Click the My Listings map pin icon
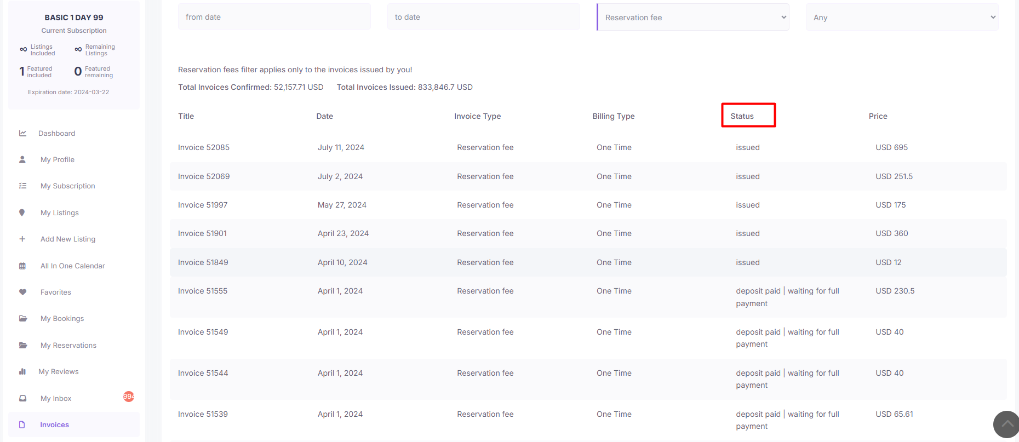 pos(22,213)
